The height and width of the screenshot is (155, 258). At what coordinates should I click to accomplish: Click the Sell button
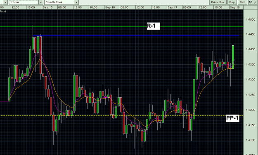(x=243, y=2)
